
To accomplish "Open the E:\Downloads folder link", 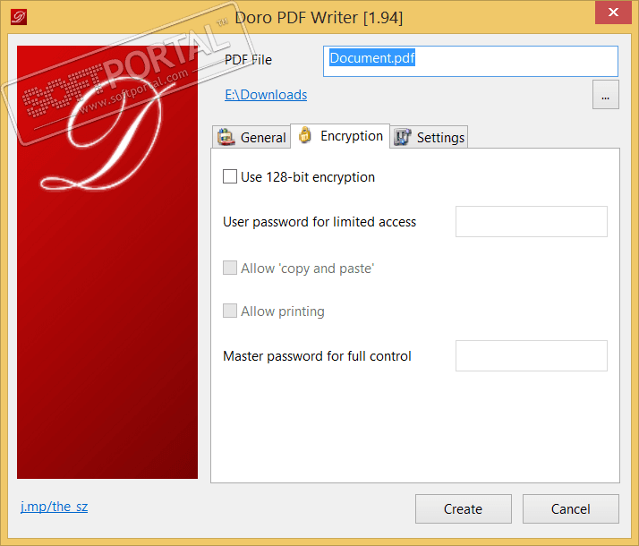I will [x=266, y=95].
